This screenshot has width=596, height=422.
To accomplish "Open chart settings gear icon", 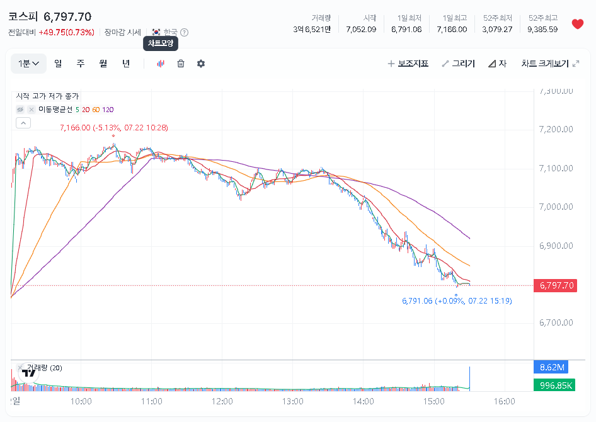I will click(x=201, y=64).
